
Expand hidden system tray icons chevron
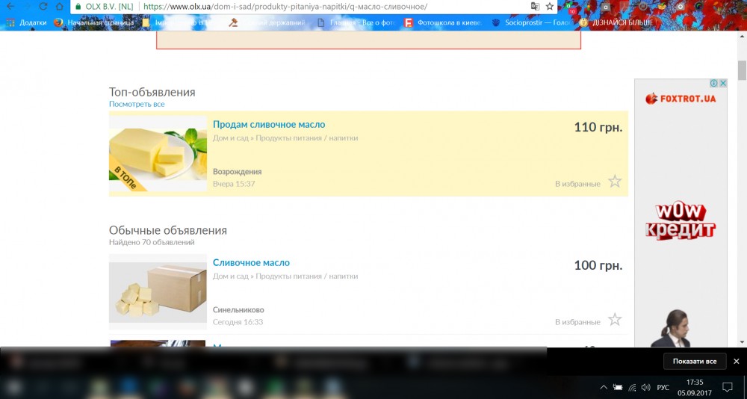coord(604,387)
